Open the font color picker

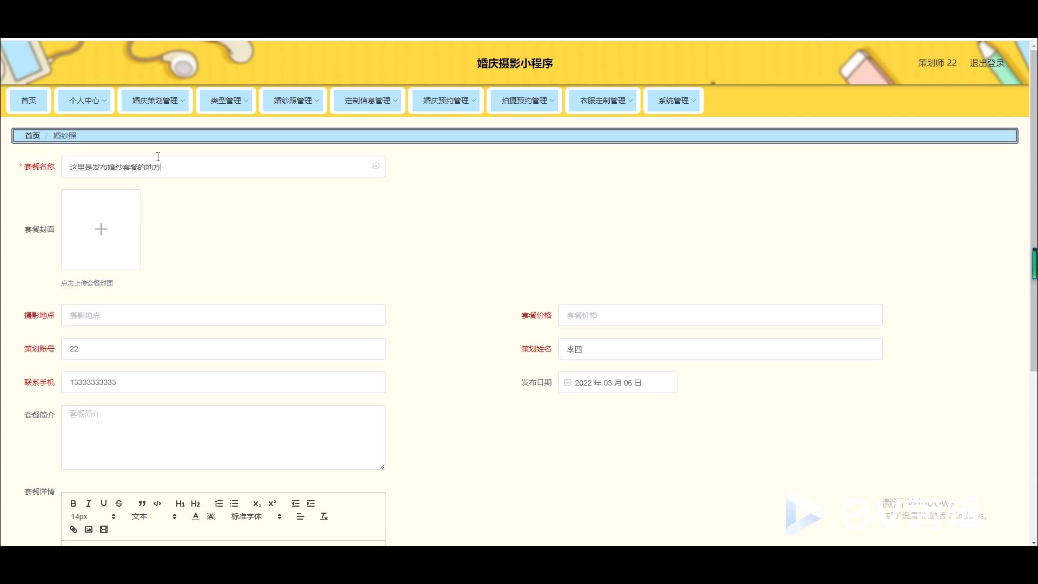(196, 516)
